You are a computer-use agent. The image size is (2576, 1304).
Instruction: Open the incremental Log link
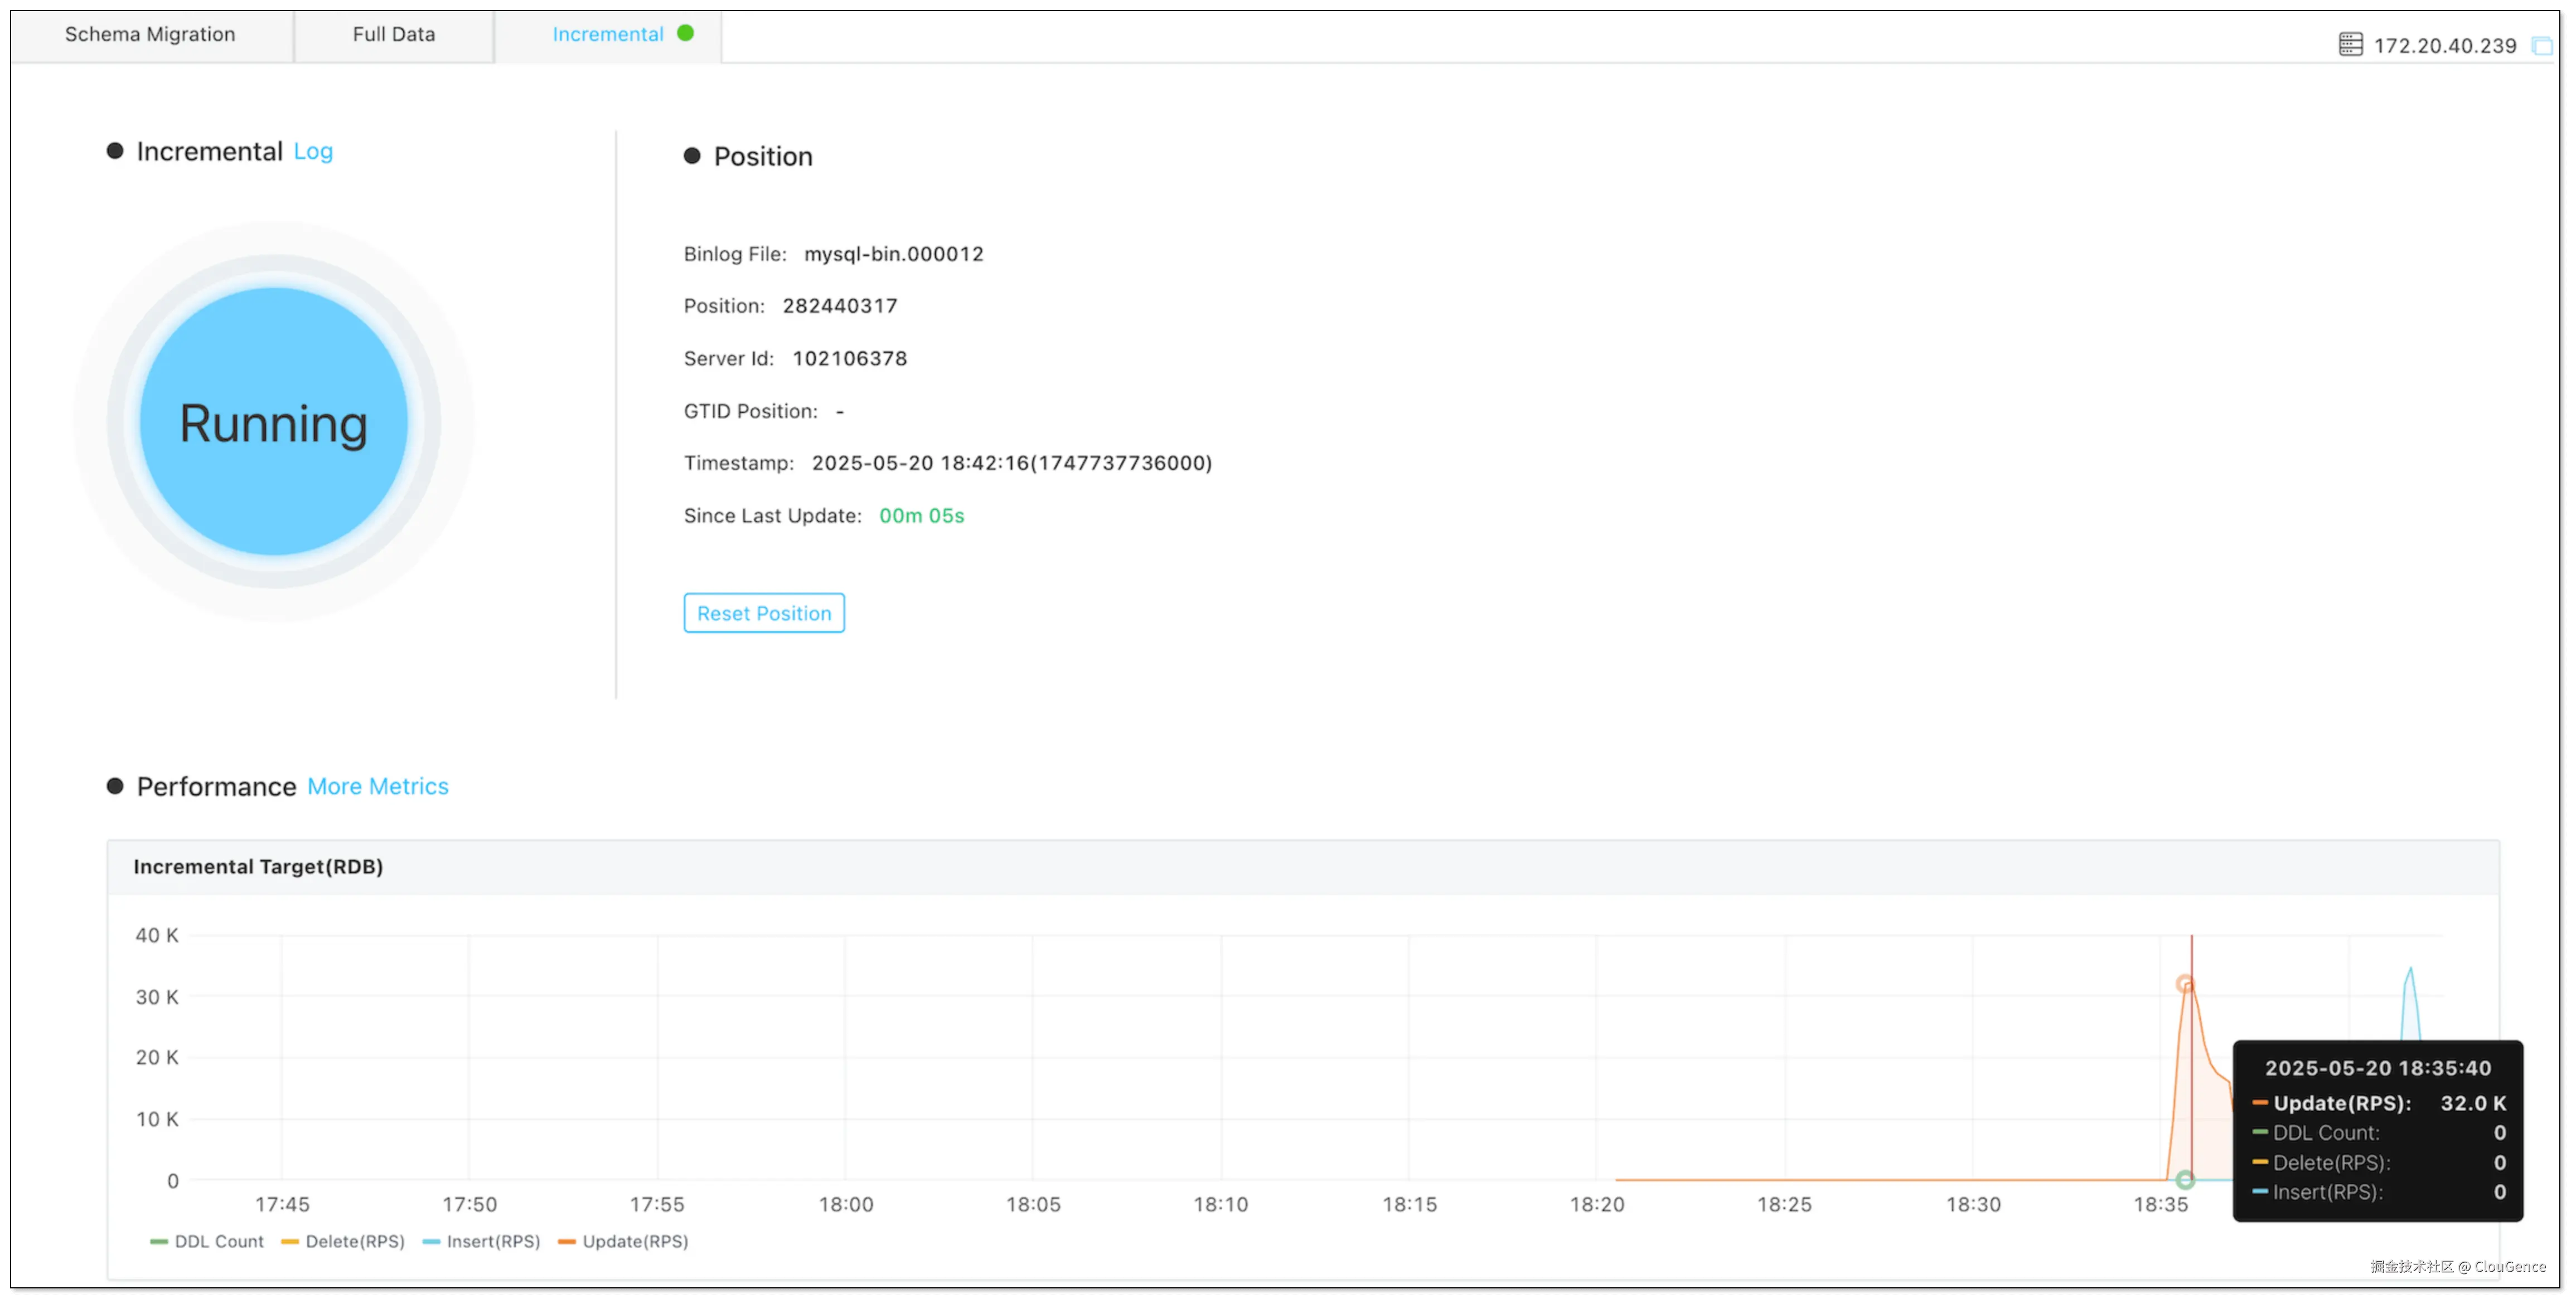(313, 151)
